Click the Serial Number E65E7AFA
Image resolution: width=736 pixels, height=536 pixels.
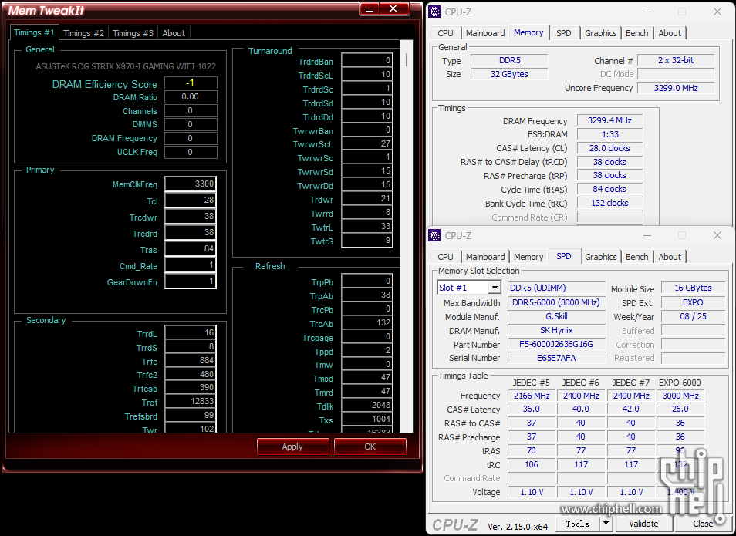click(556, 358)
